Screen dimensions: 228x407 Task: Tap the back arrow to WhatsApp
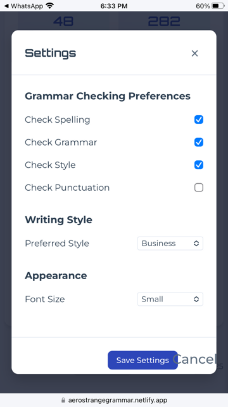pos(6,6)
